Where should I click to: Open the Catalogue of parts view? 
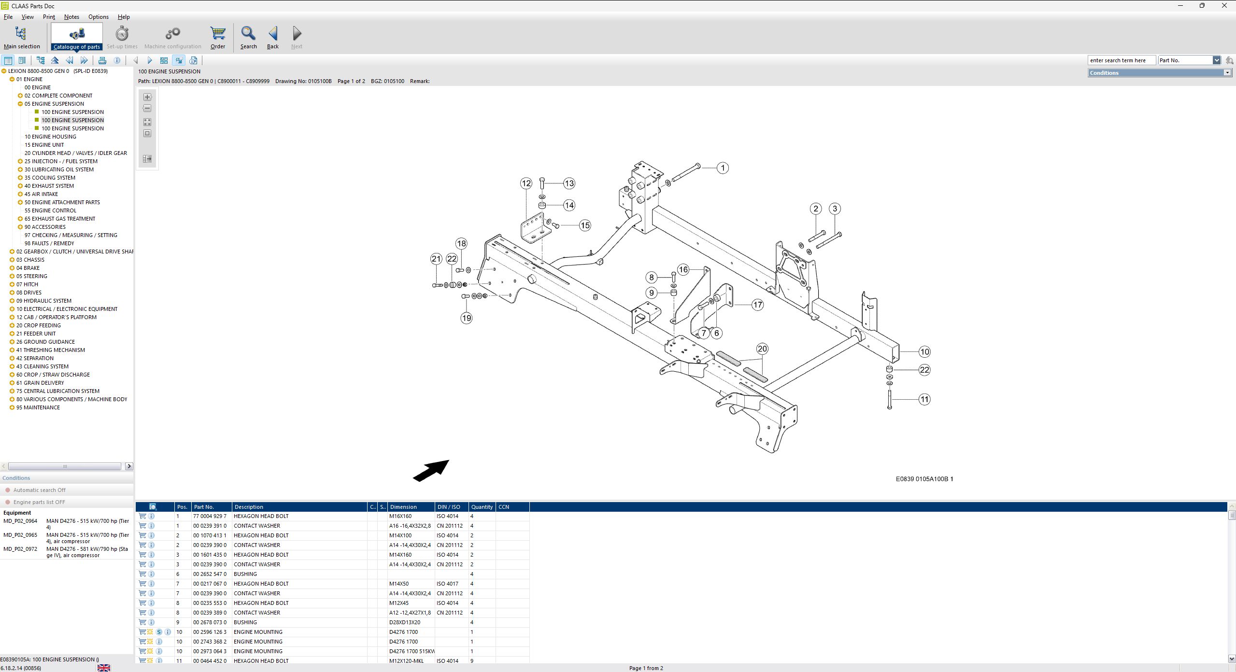[x=77, y=36]
